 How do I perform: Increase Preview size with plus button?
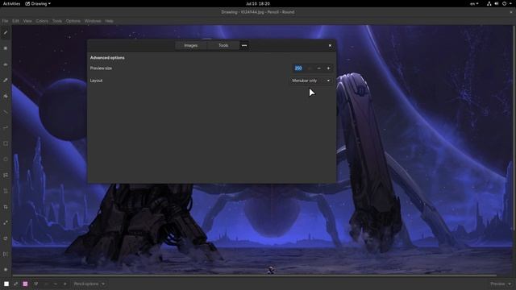click(328, 68)
